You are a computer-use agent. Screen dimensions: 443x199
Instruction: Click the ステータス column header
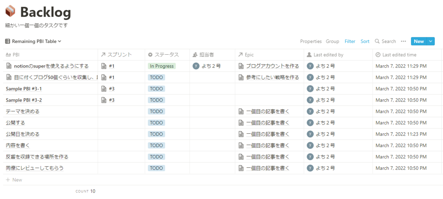pyautogui.click(x=167, y=55)
